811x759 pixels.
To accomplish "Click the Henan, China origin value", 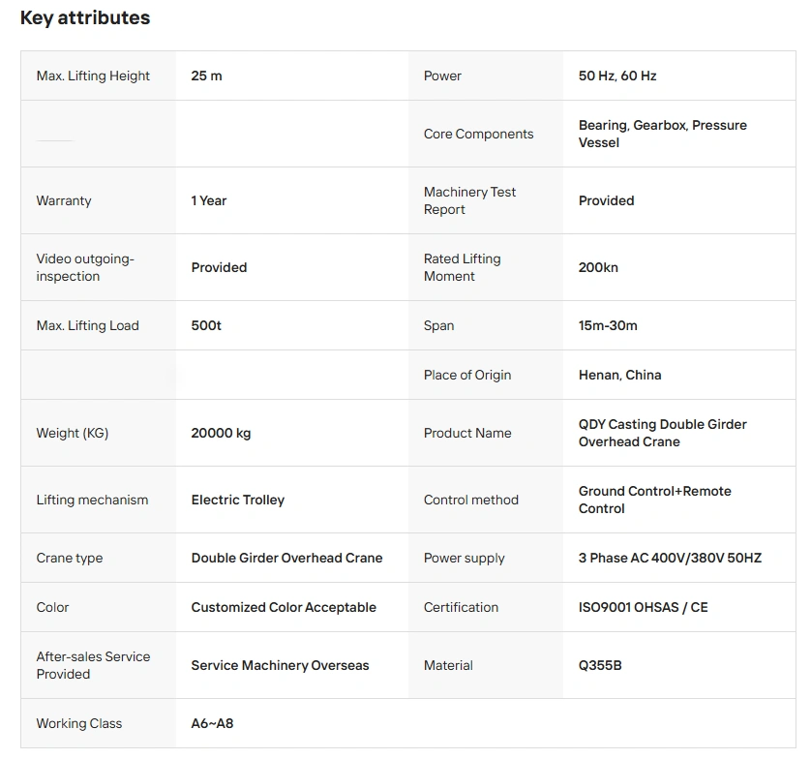I will (619, 375).
